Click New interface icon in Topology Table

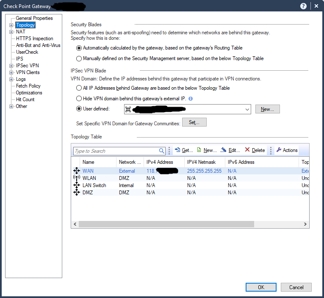(199, 150)
